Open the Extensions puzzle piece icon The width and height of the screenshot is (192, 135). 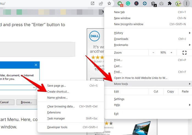point(170,3)
